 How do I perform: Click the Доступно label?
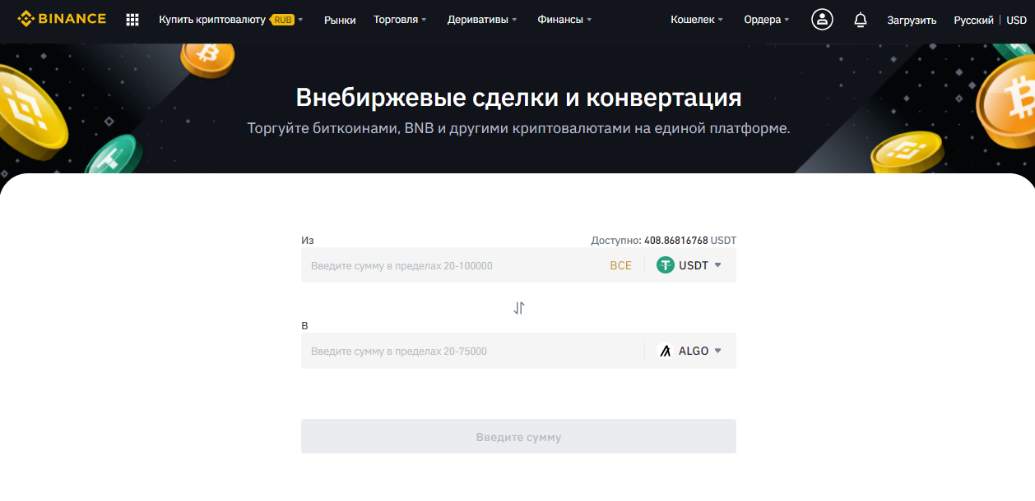[615, 241]
